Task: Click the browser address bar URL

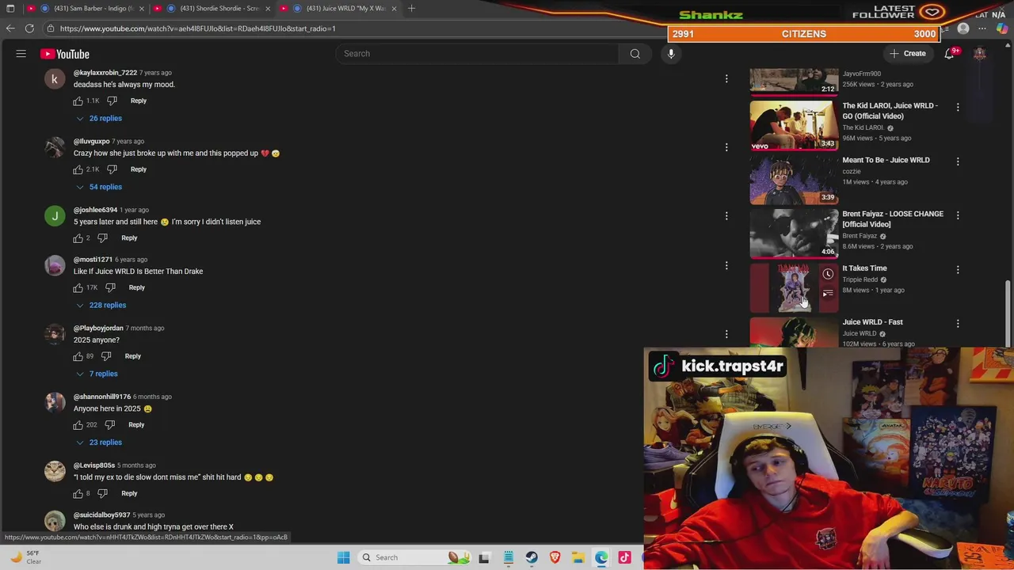Action: coord(198,28)
